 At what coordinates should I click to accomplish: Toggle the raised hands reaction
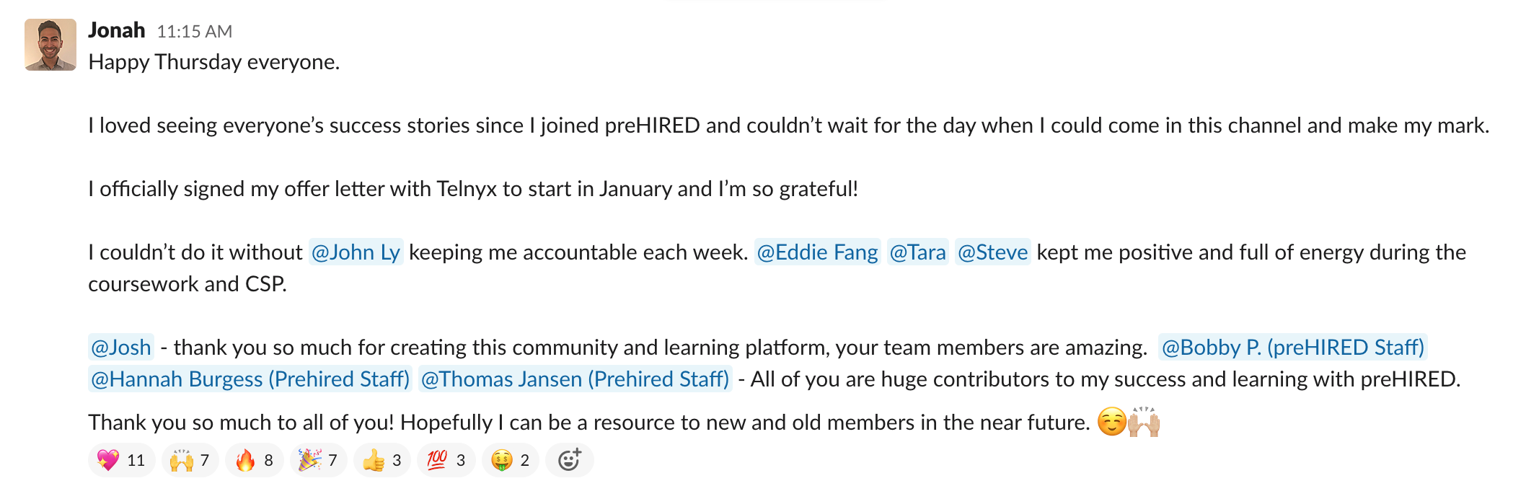tap(190, 461)
